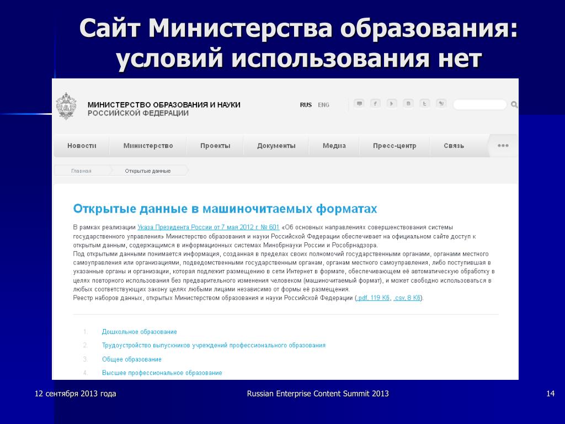565x424 pixels.
Task: Click slide number 14
Action: [x=550, y=394]
